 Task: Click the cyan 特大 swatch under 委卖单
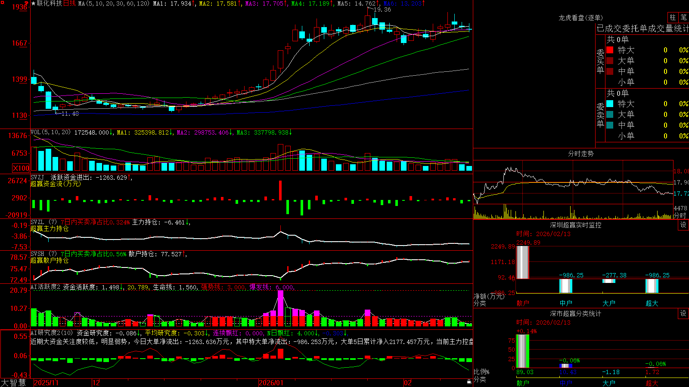tap(610, 104)
